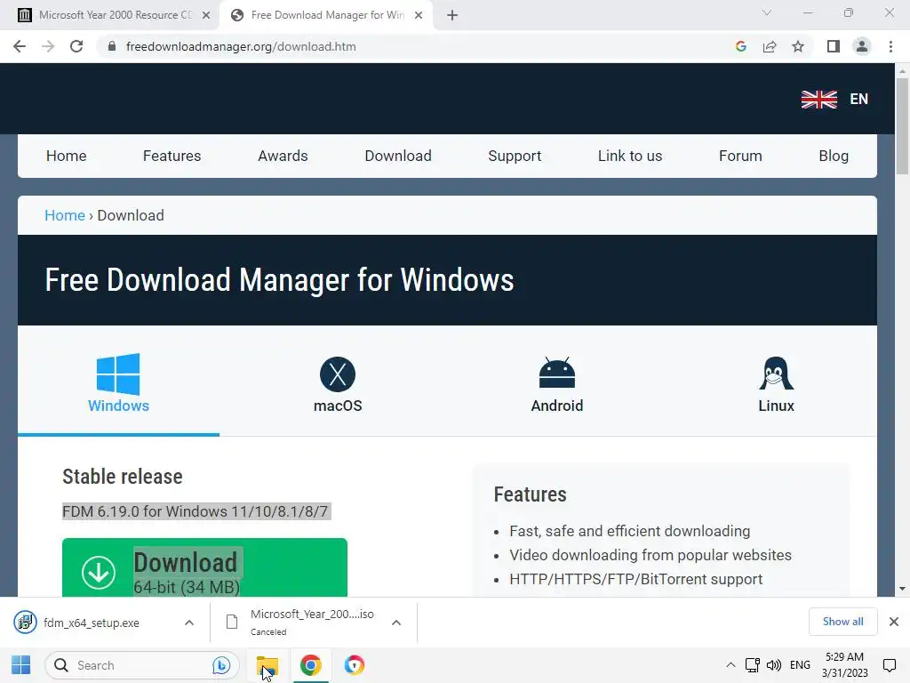This screenshot has width=910, height=683.
Task: Click Video downloading from popular websites text
Action: pos(651,555)
